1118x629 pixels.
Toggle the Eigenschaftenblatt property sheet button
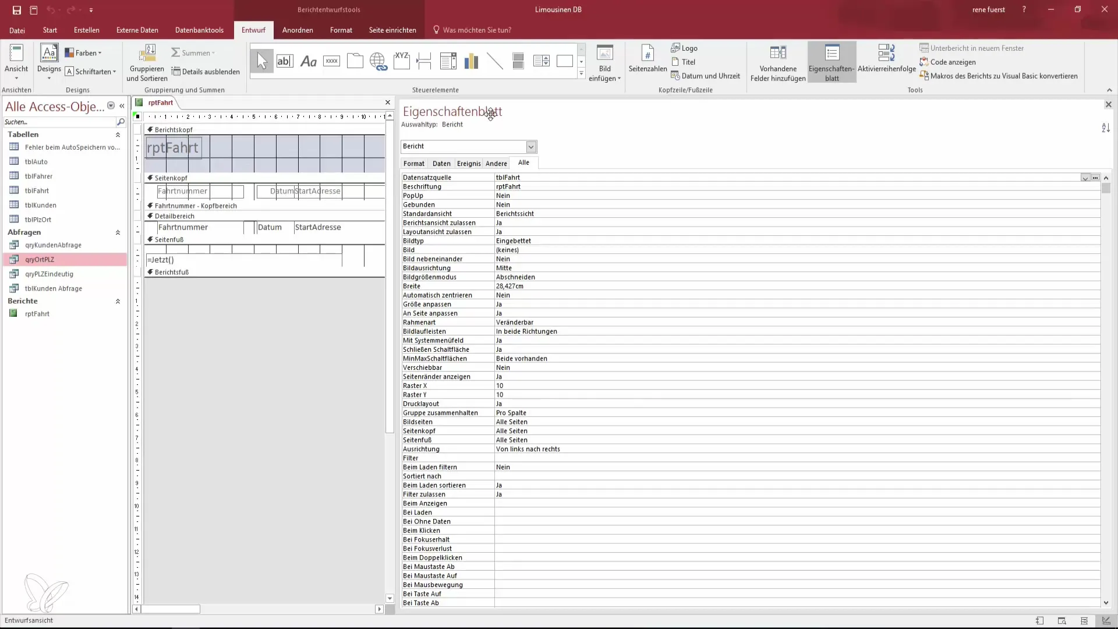point(832,62)
